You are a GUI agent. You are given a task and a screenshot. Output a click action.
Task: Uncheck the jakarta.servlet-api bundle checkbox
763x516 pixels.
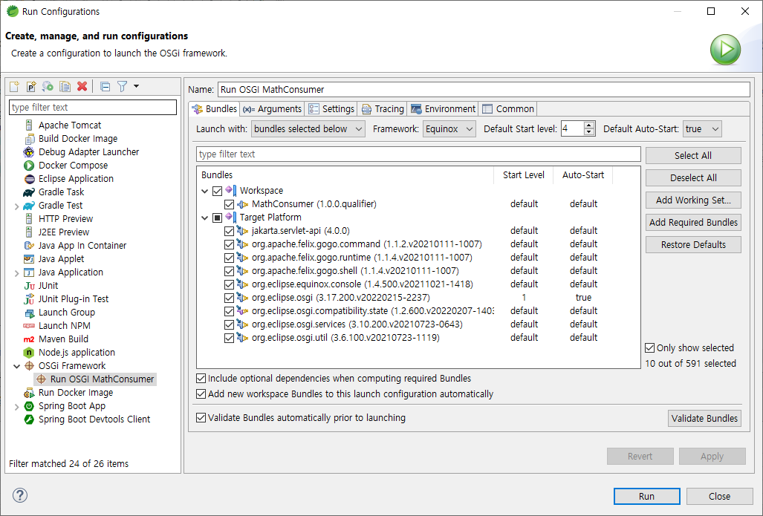click(x=229, y=231)
